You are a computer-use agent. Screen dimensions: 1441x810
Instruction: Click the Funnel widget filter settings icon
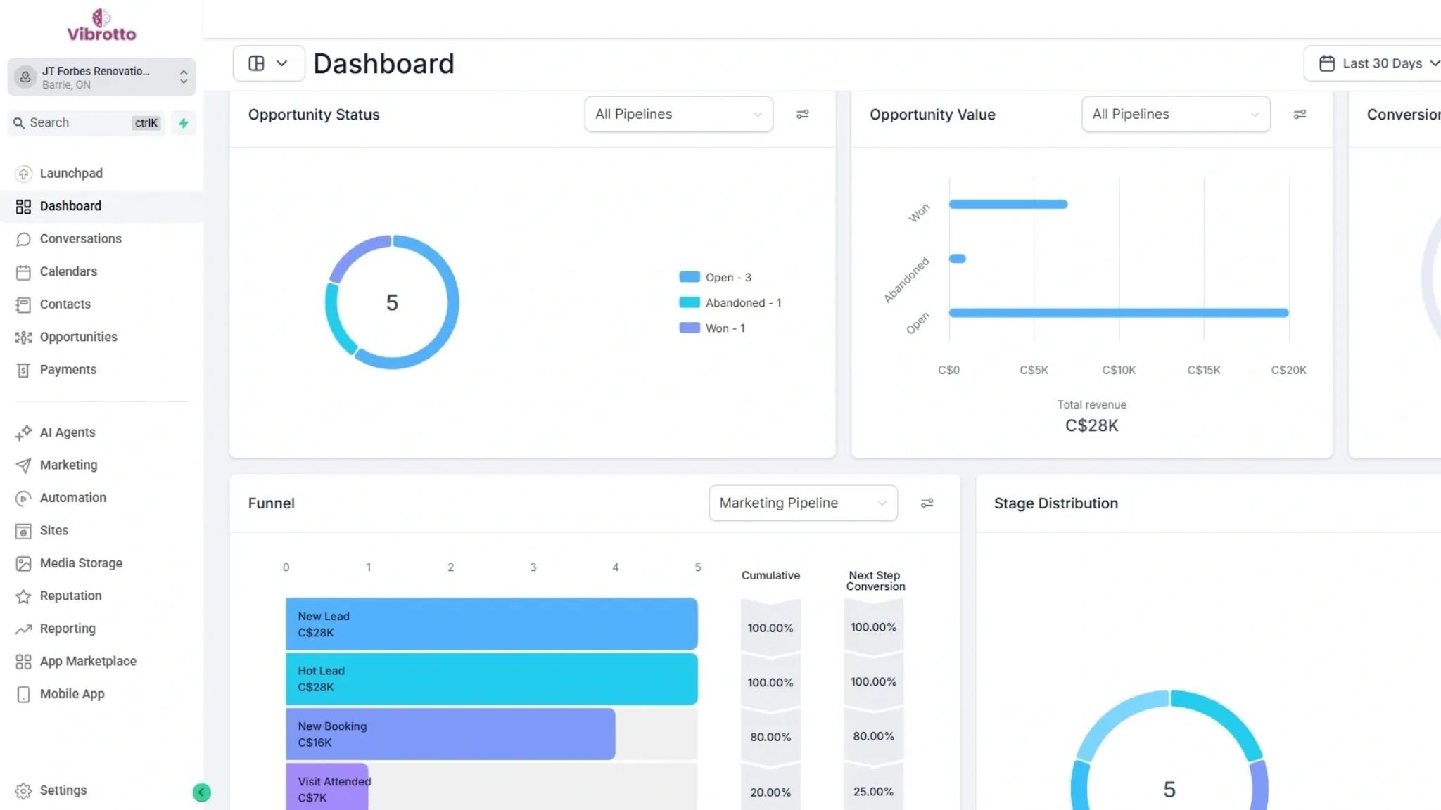(927, 503)
